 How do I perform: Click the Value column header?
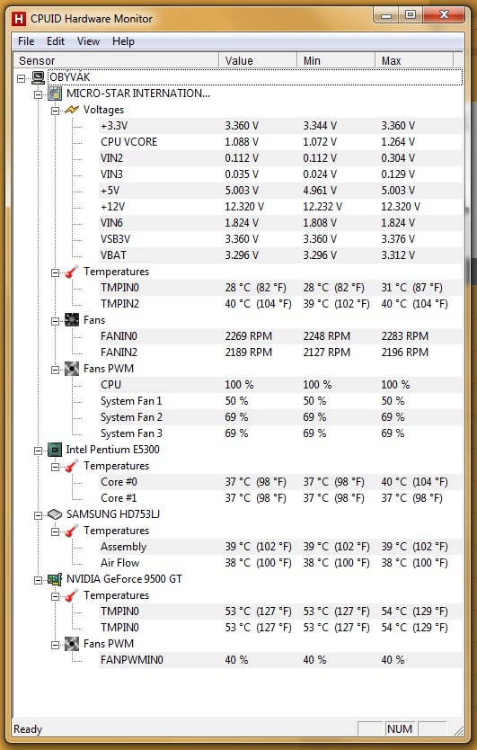coord(258,61)
